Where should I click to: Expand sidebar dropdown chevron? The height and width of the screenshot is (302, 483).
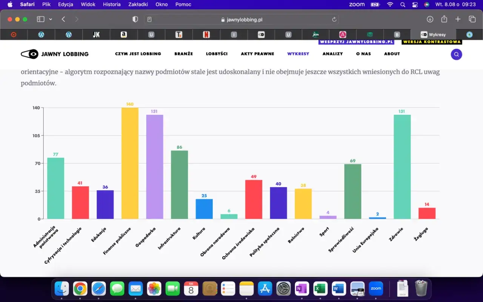point(51,19)
